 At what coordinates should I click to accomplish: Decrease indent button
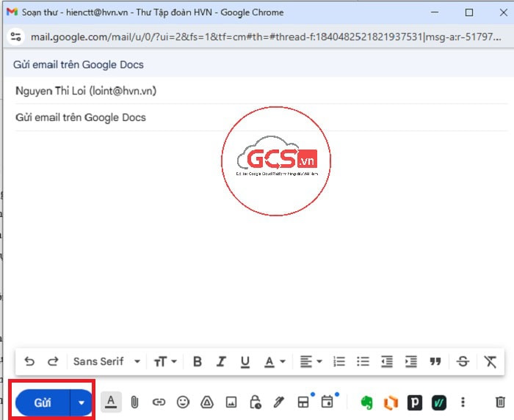(387, 361)
